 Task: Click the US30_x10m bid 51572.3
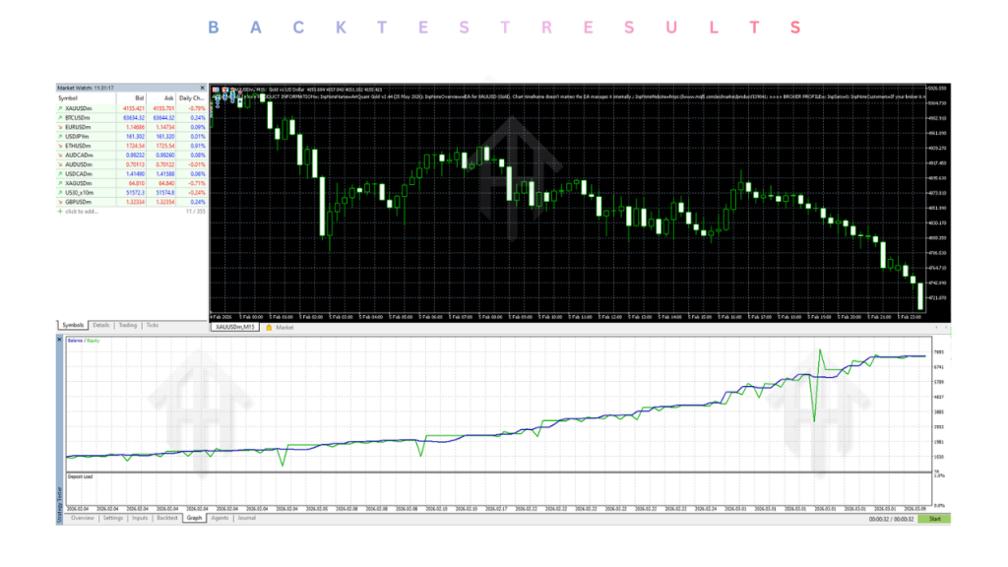tap(135, 193)
